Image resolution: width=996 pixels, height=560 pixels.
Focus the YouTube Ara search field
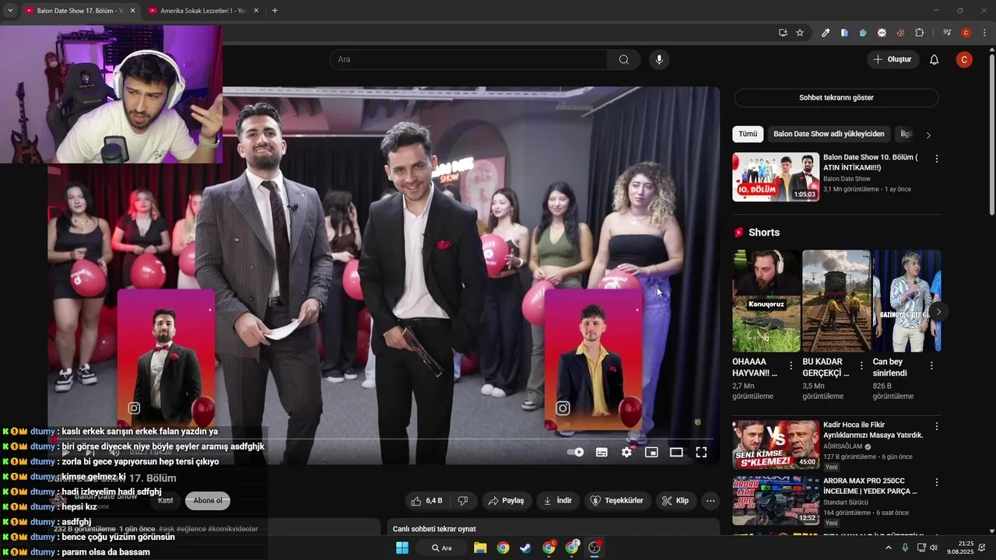468,60
